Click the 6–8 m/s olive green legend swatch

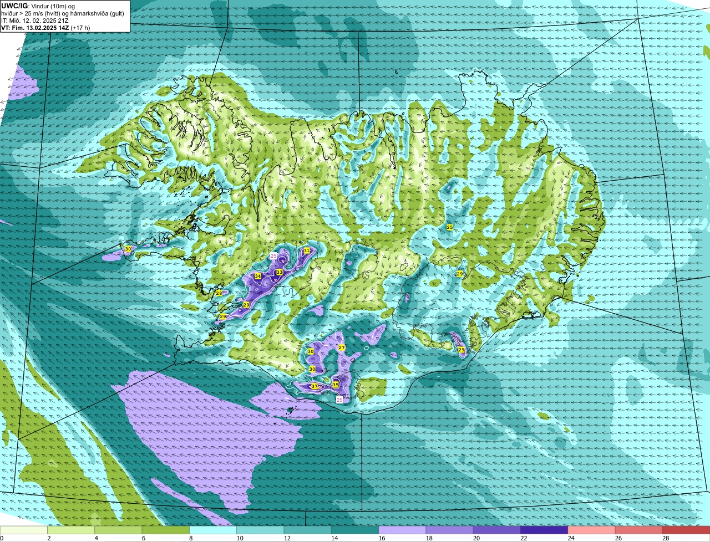coord(166,530)
